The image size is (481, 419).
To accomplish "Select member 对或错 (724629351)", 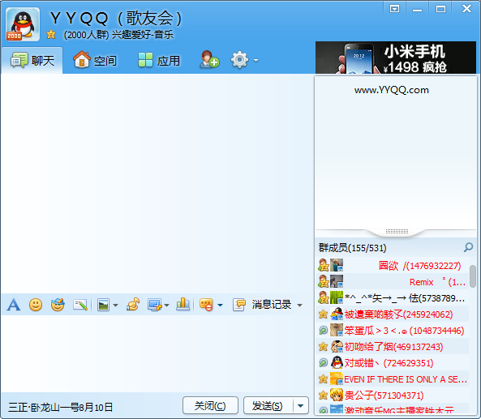I will point(393,363).
